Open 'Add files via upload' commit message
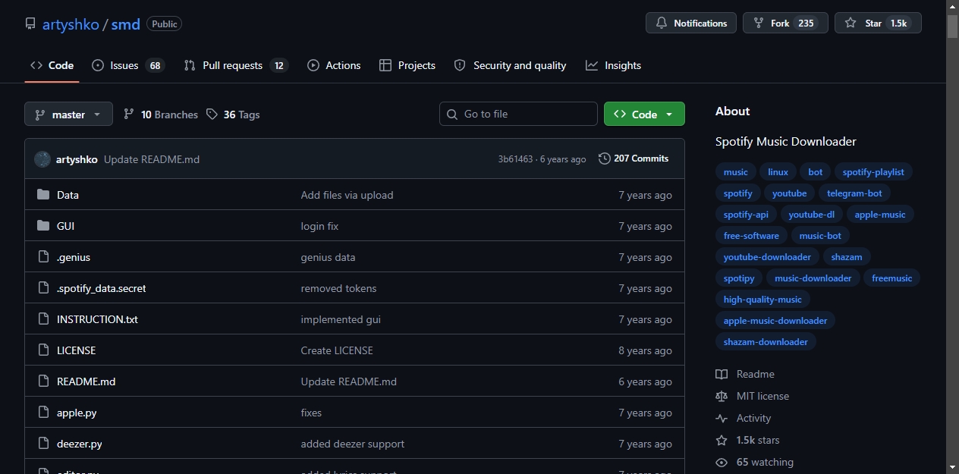 click(347, 195)
